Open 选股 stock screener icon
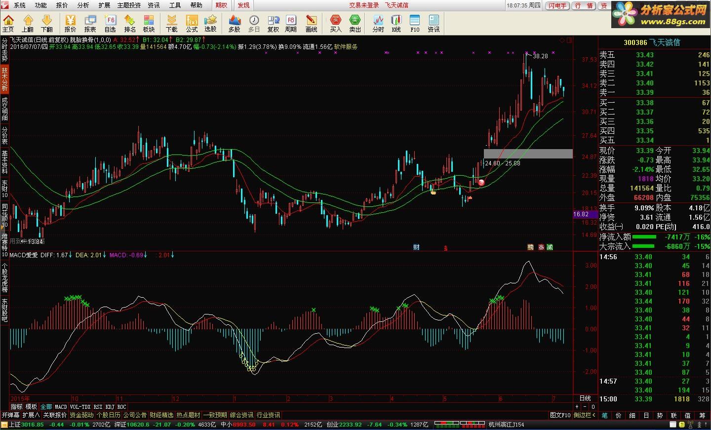The width and height of the screenshot is (711, 430). [x=211, y=23]
